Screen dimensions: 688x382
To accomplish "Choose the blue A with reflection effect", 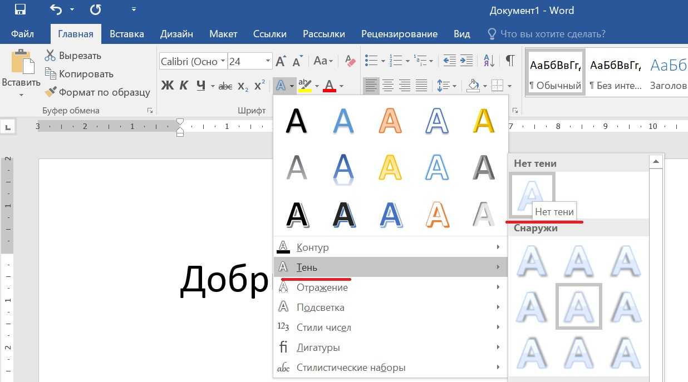I will pyautogui.click(x=343, y=168).
